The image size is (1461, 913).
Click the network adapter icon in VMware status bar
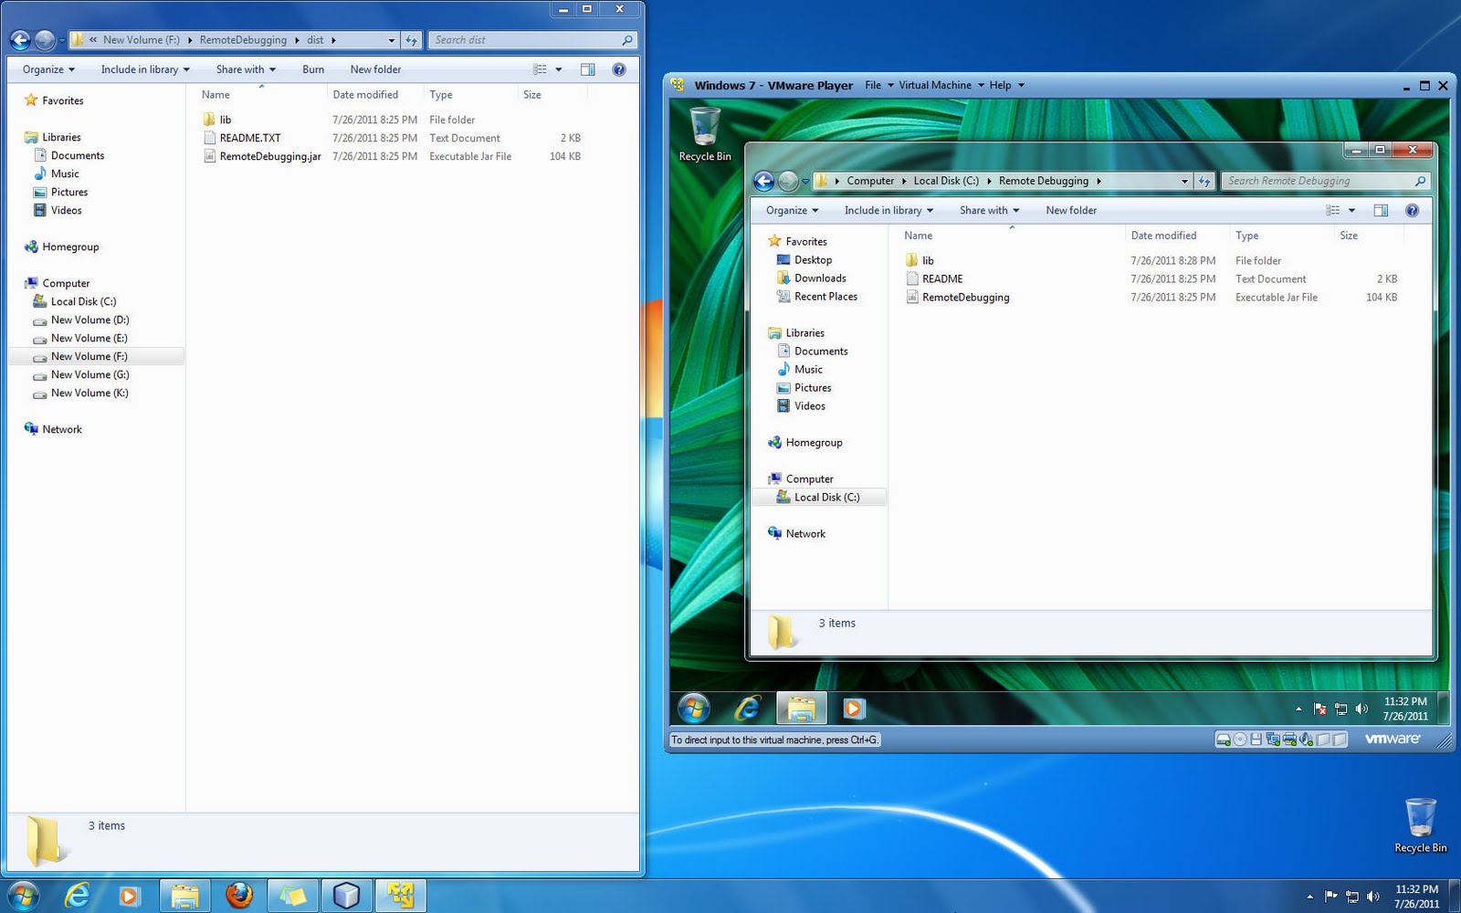tap(1273, 740)
